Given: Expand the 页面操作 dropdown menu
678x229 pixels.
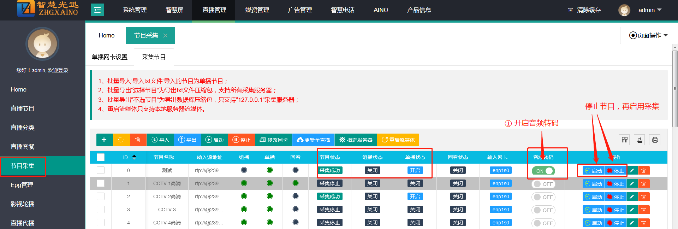Looking at the screenshot, I should point(649,35).
